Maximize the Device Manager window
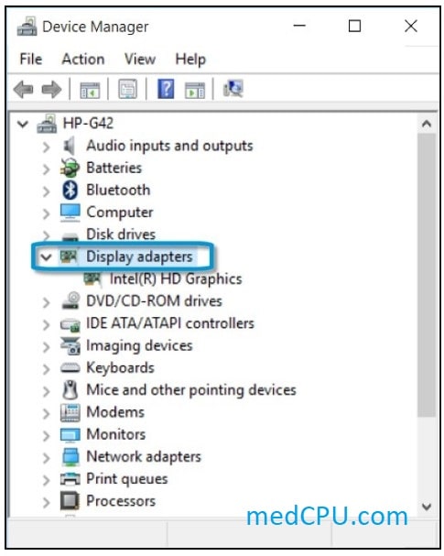This screenshot has height=556, width=444. pos(354,26)
